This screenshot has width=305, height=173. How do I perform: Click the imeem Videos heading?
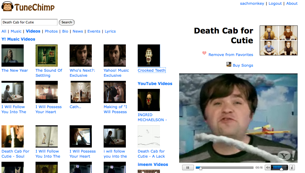coord(153,165)
